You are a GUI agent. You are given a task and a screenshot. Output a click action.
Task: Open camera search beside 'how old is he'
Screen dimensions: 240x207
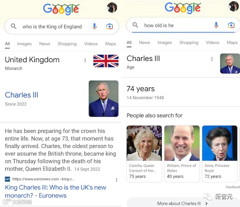click(231, 25)
